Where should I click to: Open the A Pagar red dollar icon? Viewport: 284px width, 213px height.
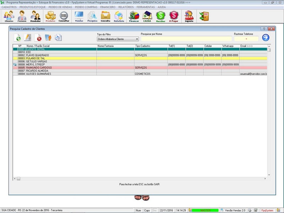(174, 16)
